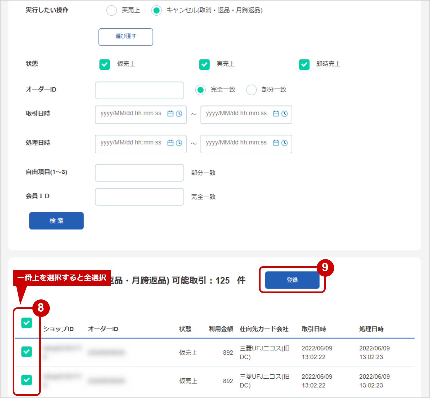Focus the 自由項目(1～3) input field

click(x=140, y=173)
